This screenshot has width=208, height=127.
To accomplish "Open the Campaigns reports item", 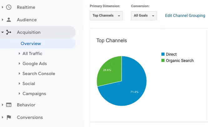I will coord(34,94).
